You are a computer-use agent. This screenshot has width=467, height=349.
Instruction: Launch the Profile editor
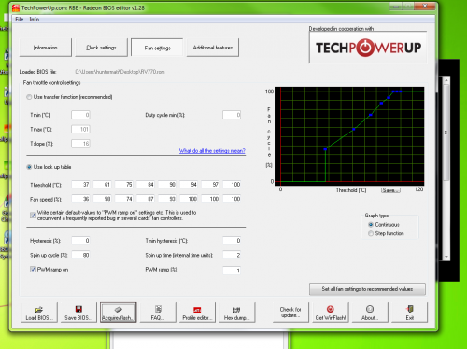click(197, 313)
